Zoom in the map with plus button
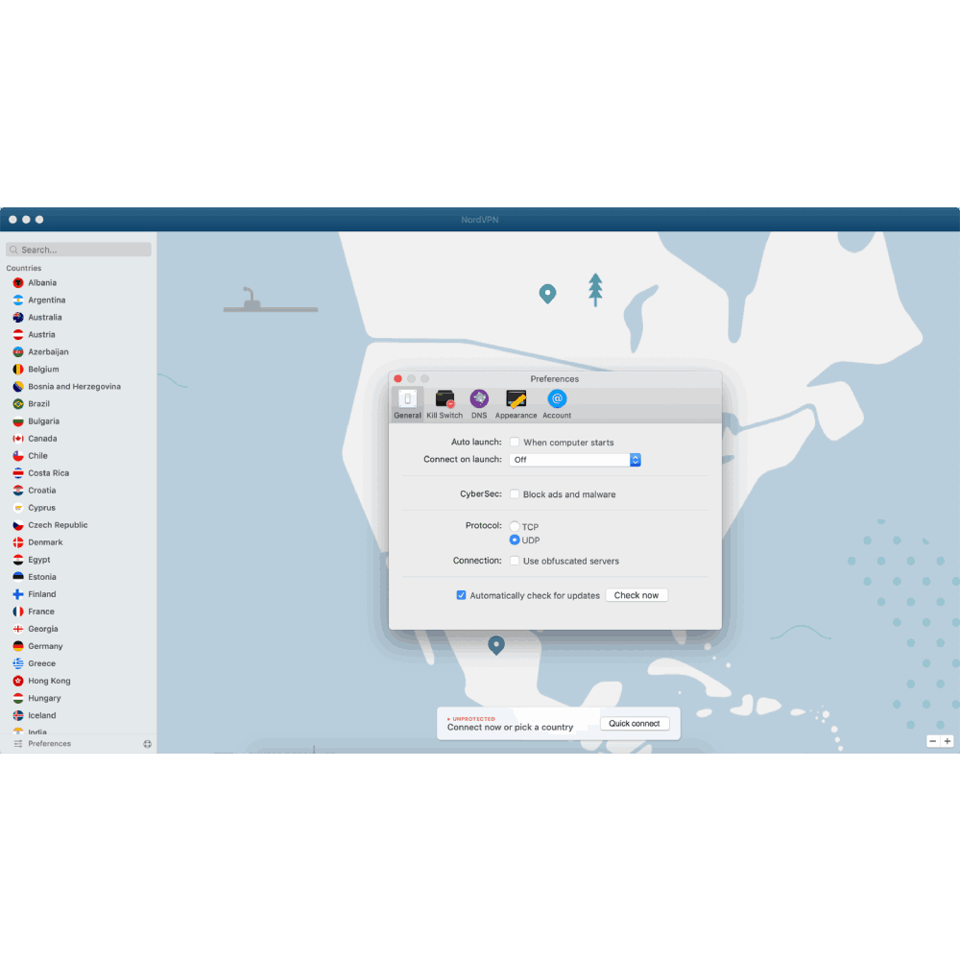 pyautogui.click(x=948, y=741)
